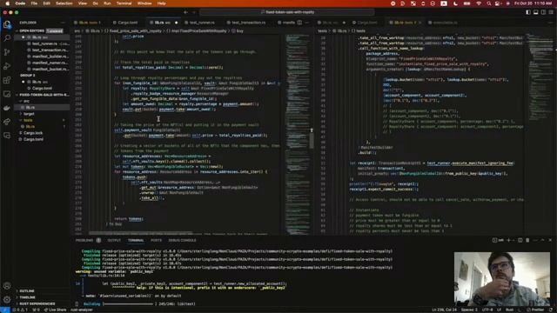The image size is (557, 313).
Task: Open the Remote Explorer view icon
Action: click(7, 94)
